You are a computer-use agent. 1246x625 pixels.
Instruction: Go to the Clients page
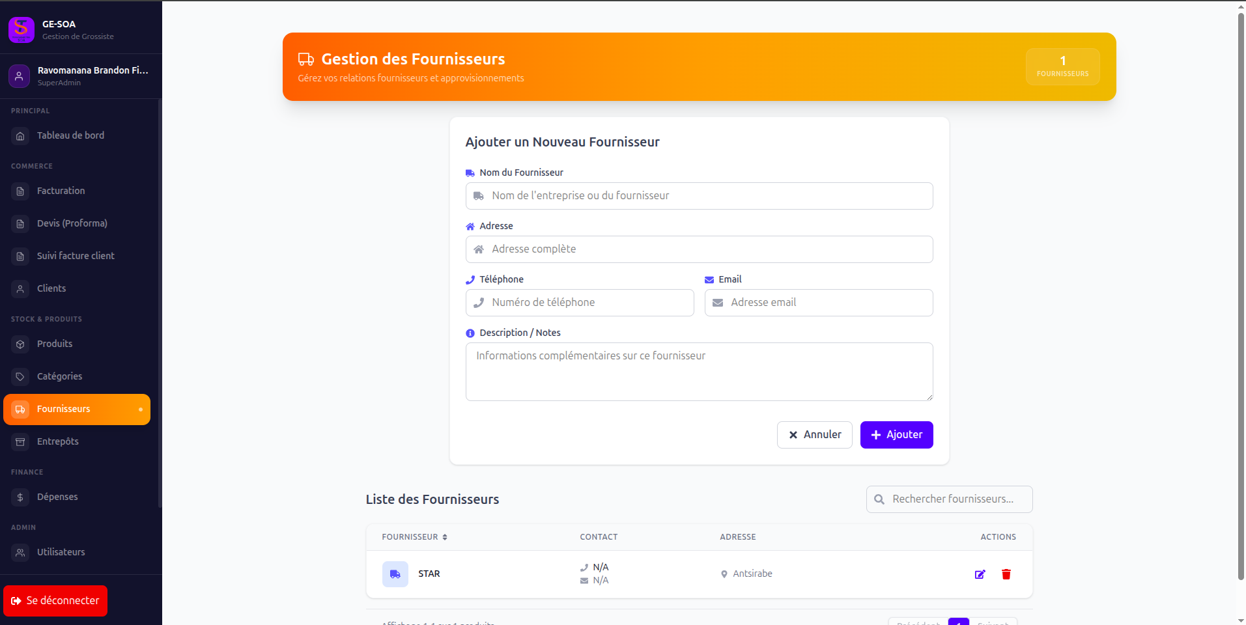pos(77,289)
